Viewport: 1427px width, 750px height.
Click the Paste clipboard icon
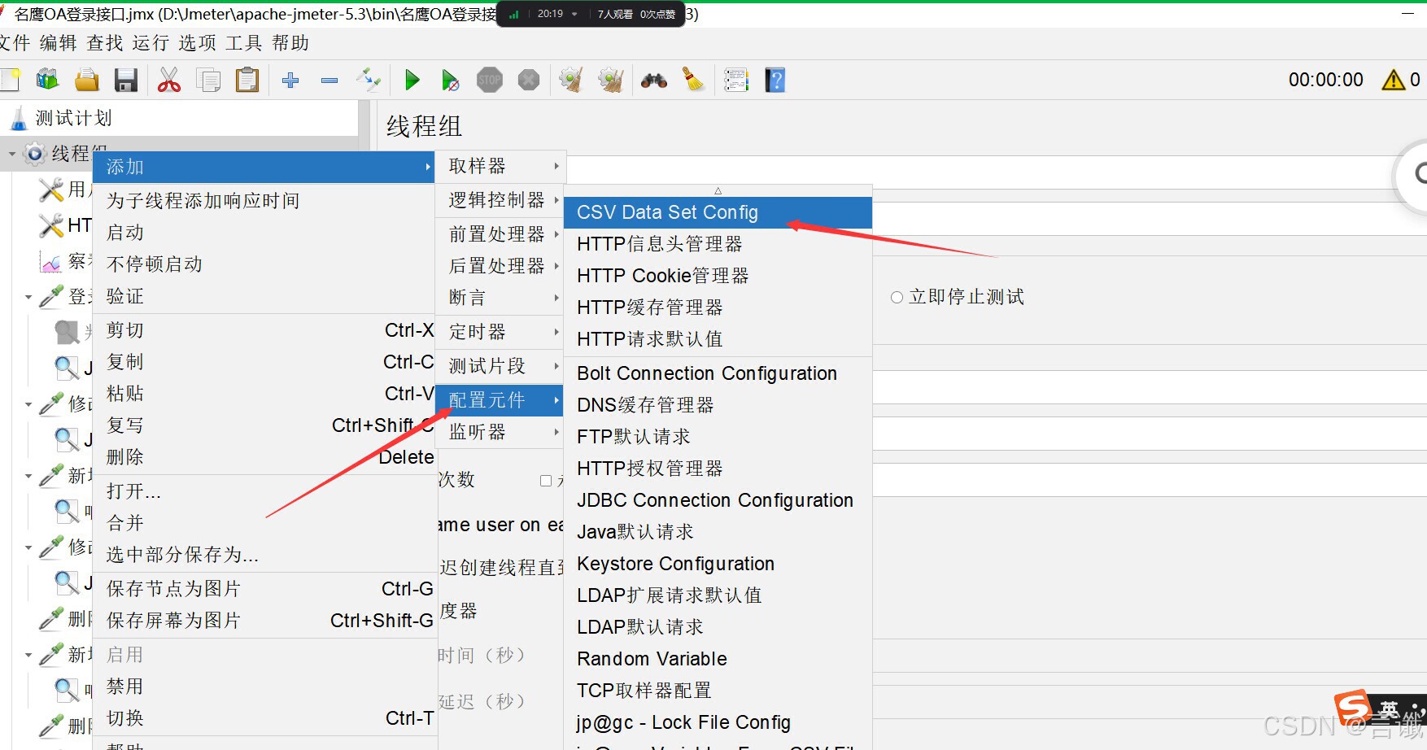(x=247, y=80)
